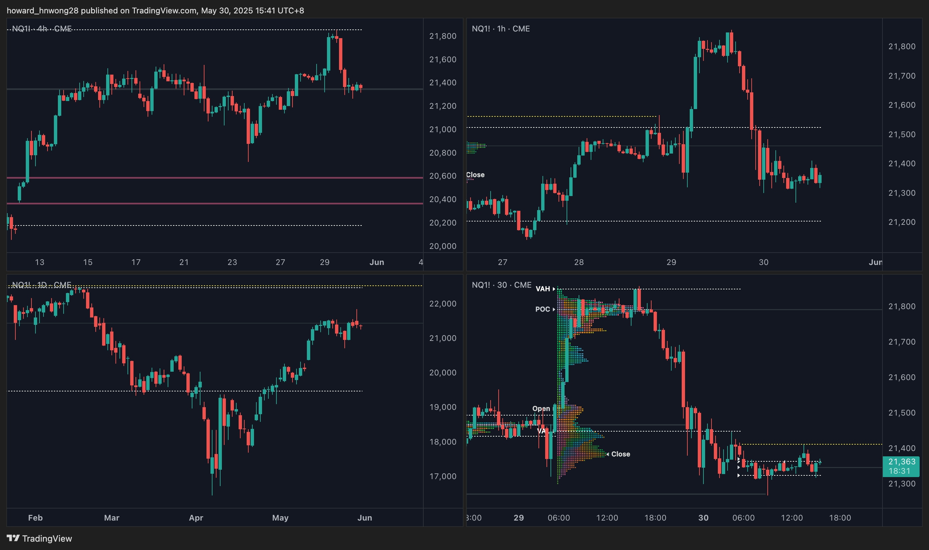This screenshot has width=929, height=550.
Task: Select the NQ1! 1h CME chart title
Action: (x=500, y=28)
